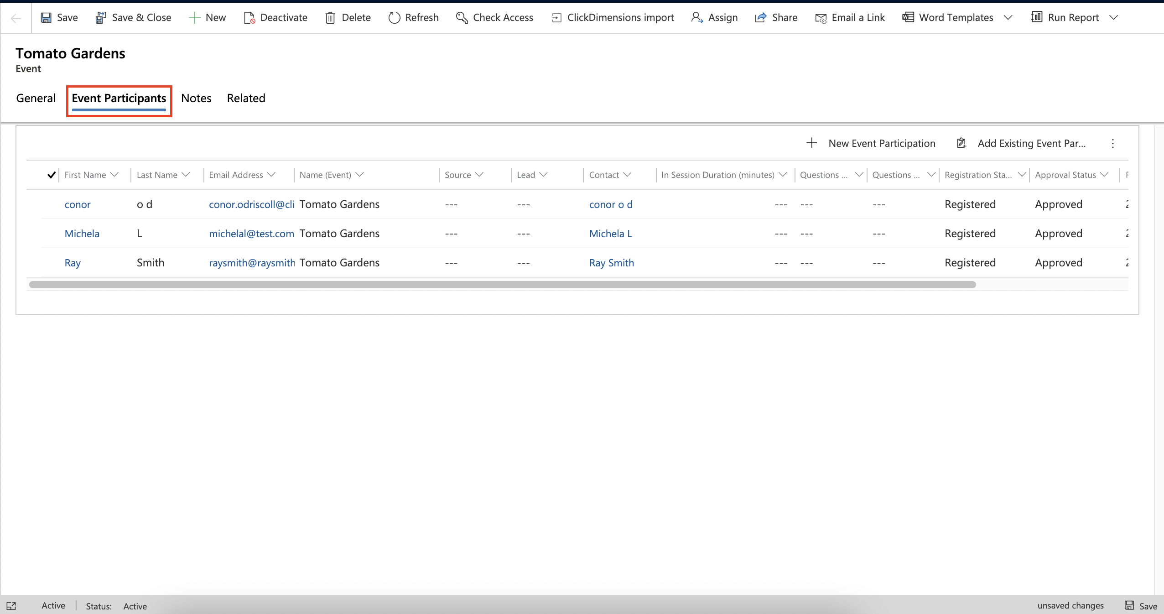
Task: Click the Add Existing Event Participation icon
Action: click(961, 143)
